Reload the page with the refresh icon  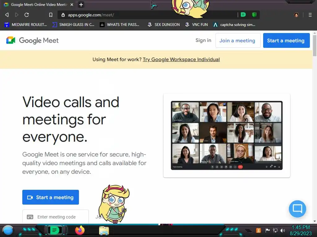(x=27, y=15)
